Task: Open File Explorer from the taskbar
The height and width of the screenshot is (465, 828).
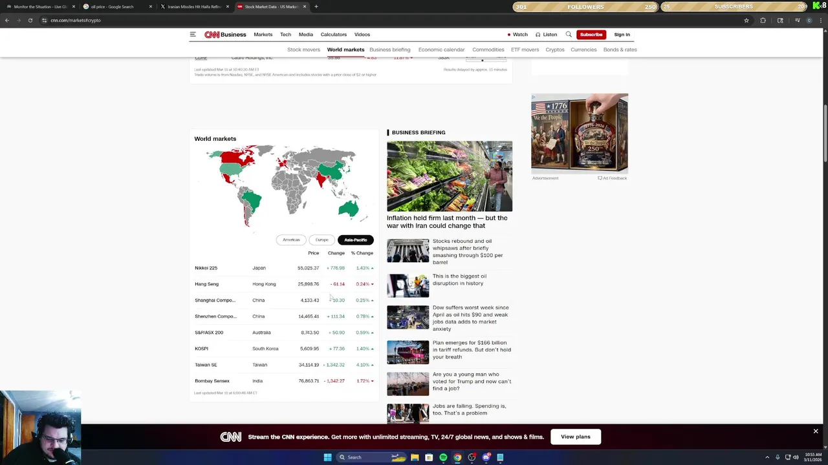Action: point(415,457)
